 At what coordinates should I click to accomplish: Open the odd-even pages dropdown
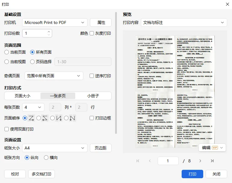54,76
